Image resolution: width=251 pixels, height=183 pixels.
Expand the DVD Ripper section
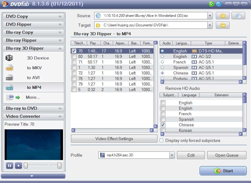[33, 25]
